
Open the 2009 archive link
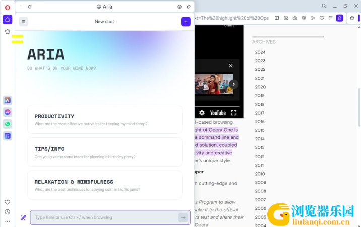pos(261,182)
